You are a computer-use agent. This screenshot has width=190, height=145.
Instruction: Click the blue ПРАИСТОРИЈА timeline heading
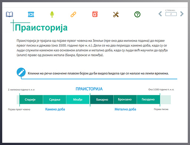click(89, 89)
